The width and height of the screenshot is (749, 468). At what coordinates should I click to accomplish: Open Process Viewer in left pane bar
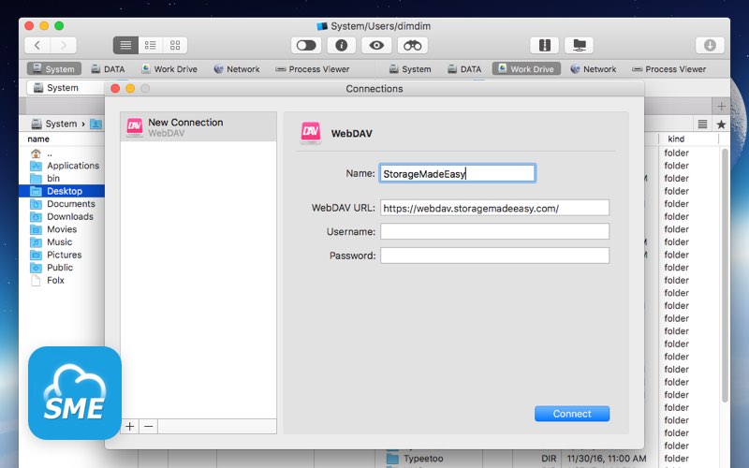(313, 68)
